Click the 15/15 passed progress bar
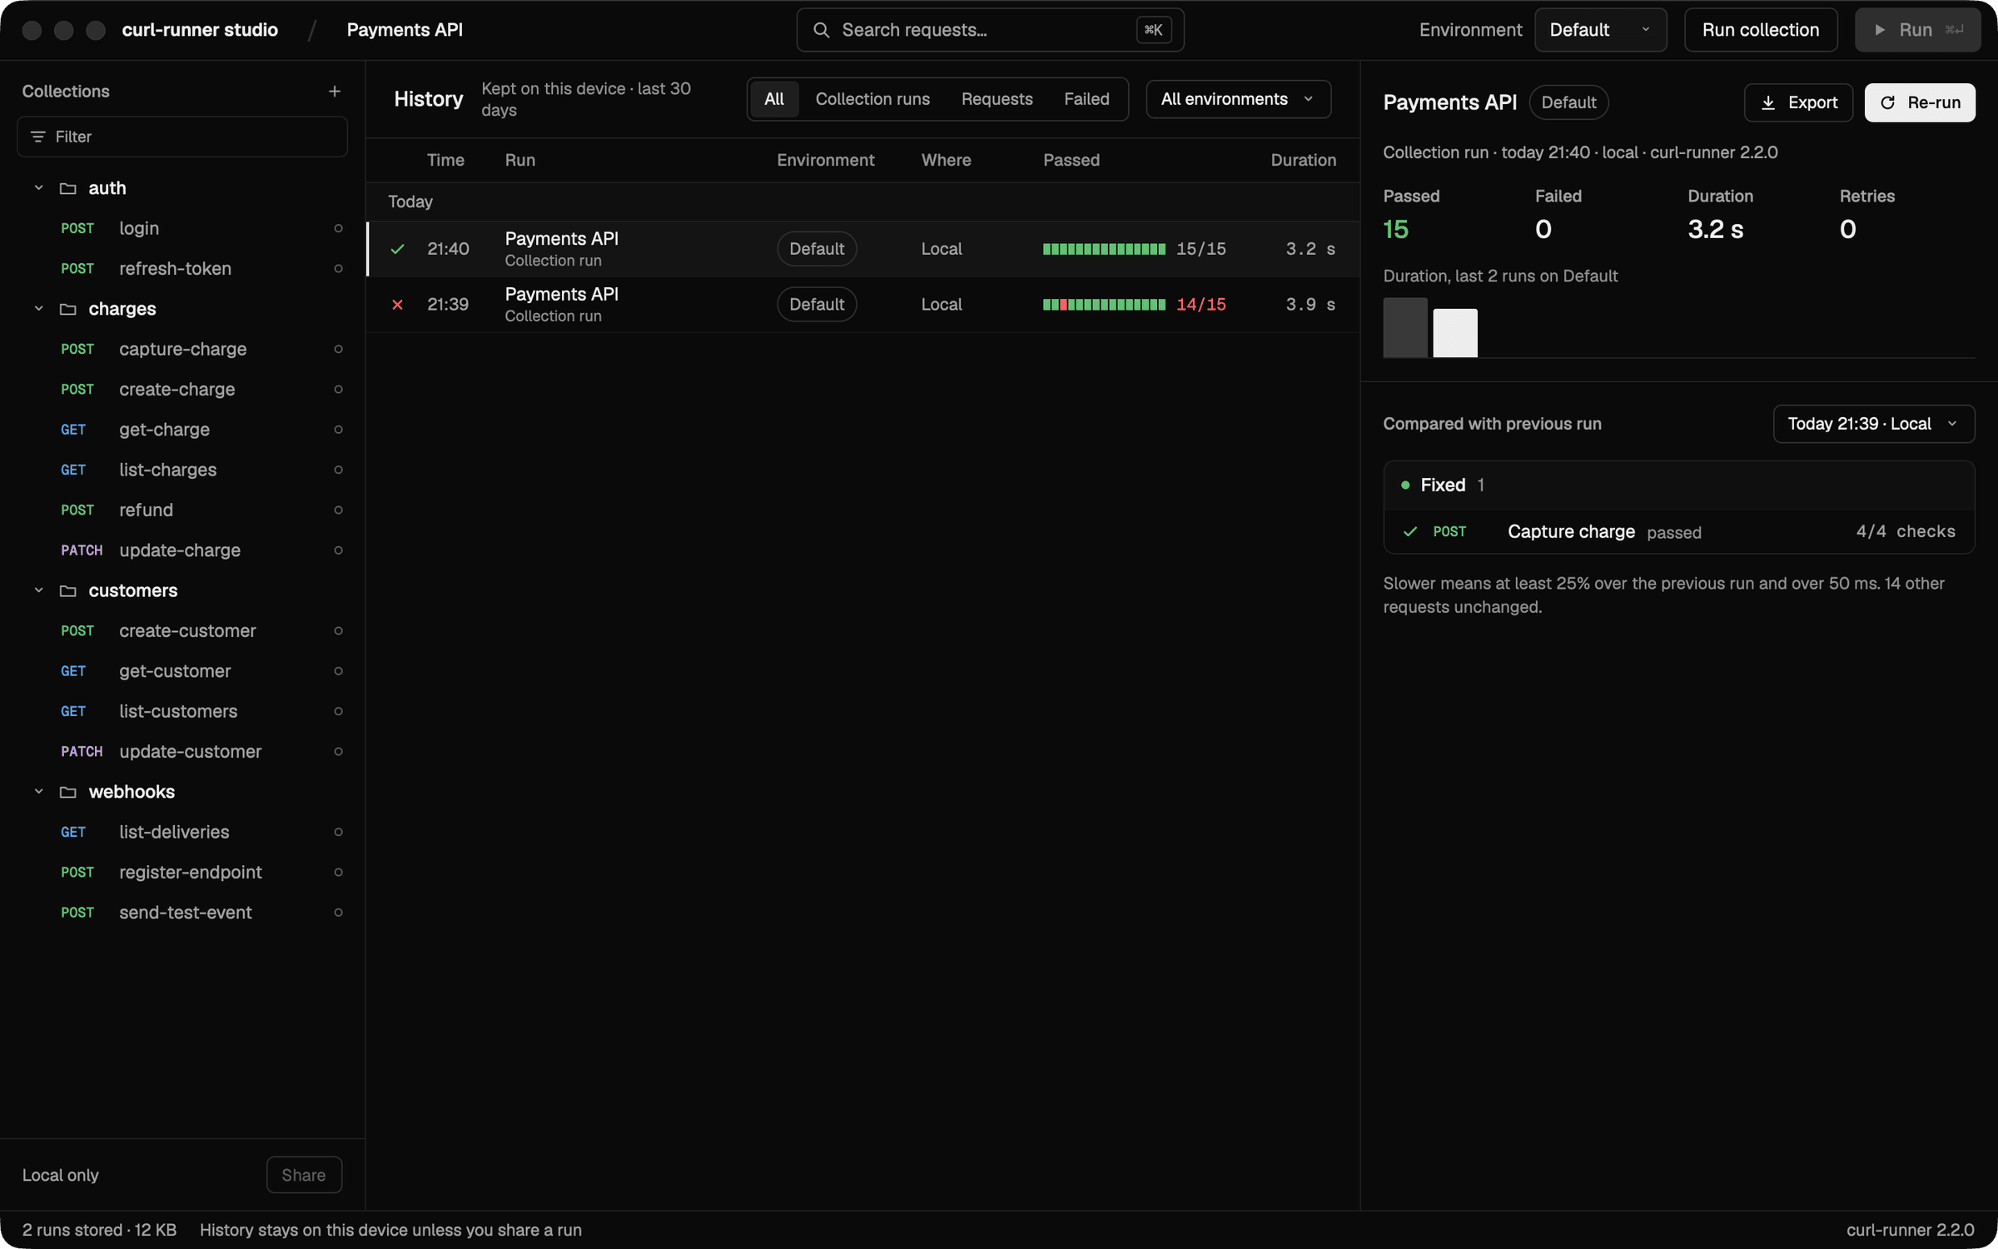1998x1249 pixels. pyautogui.click(x=1104, y=249)
